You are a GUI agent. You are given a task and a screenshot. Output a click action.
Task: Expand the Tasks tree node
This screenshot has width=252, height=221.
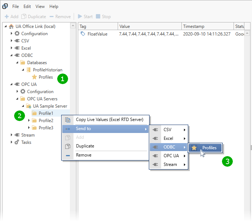[x=12, y=142]
